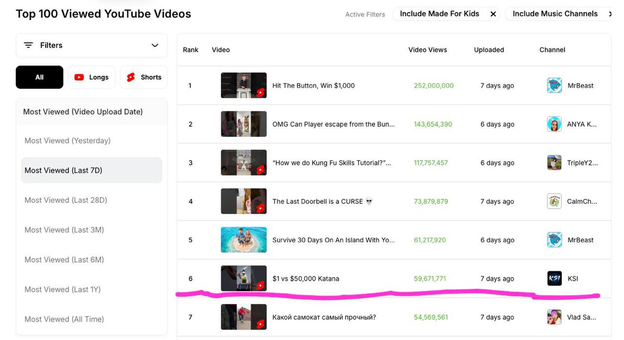Click the KSI channel logo
Image resolution: width=624 pixels, height=340 pixels.
554,279
